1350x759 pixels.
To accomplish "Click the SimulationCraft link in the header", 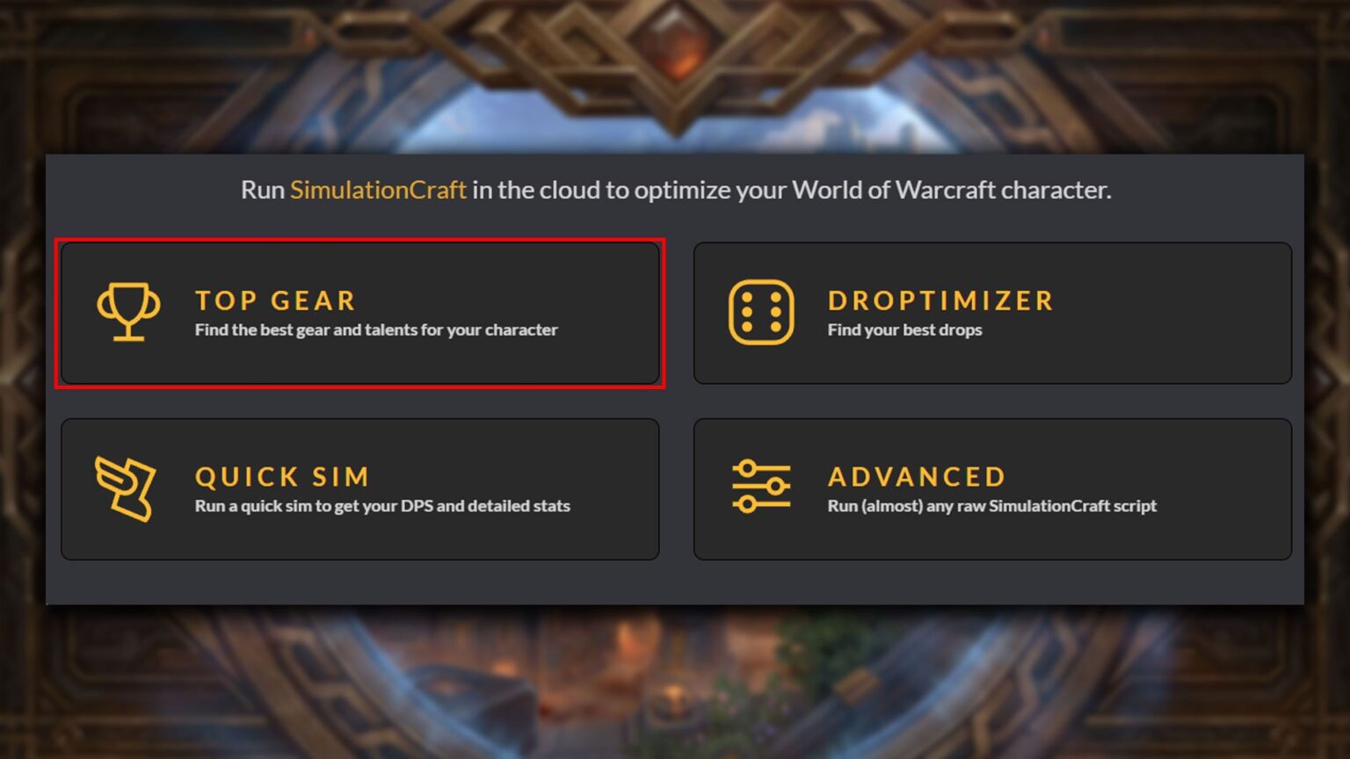I will point(379,189).
